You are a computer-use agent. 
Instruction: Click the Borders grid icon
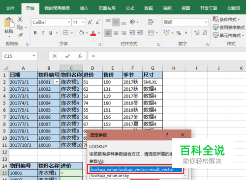(x=66, y=33)
